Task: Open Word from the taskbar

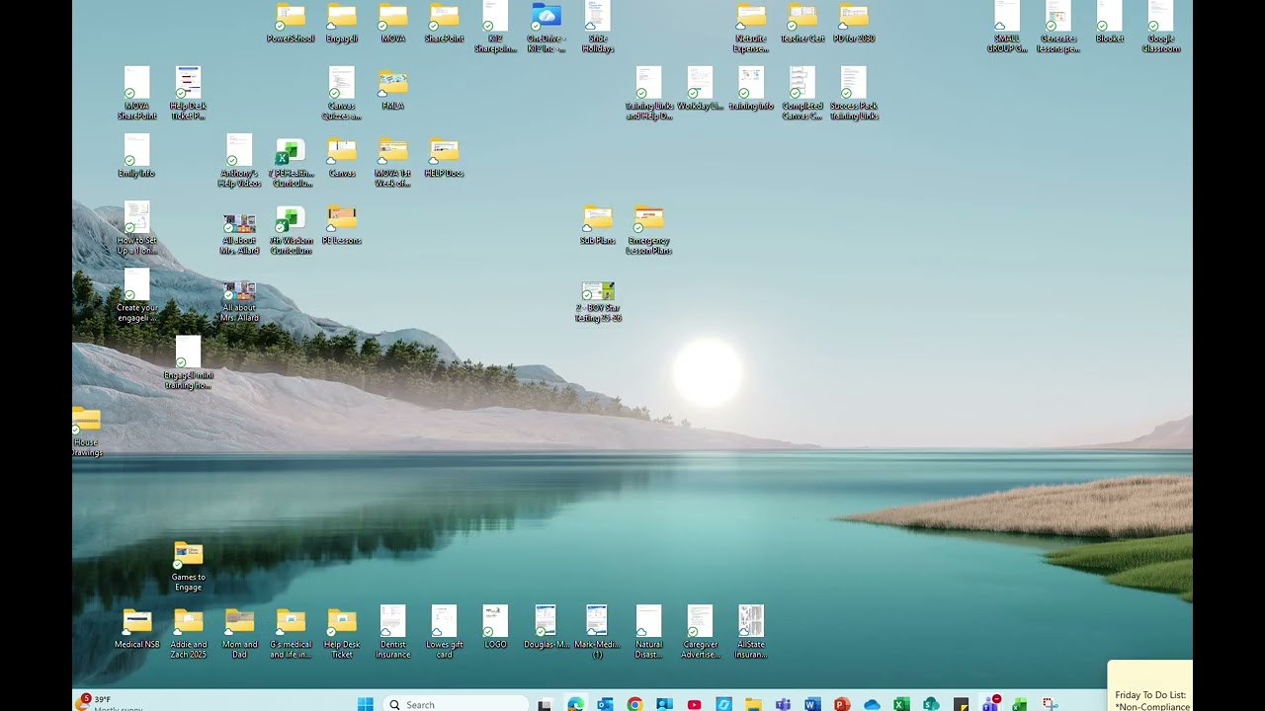Action: (x=812, y=704)
